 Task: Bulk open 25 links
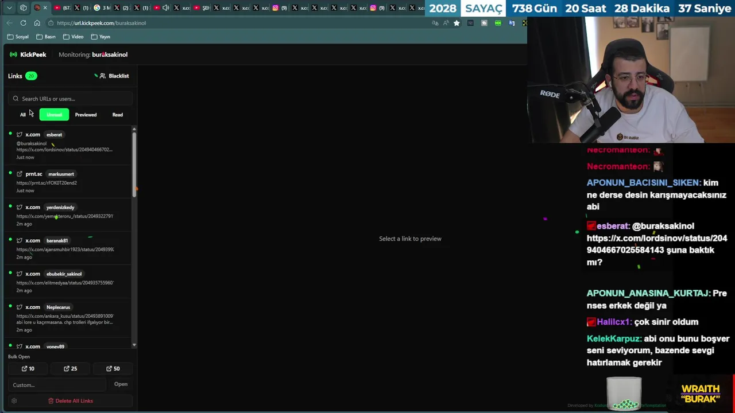pyautogui.click(x=70, y=369)
